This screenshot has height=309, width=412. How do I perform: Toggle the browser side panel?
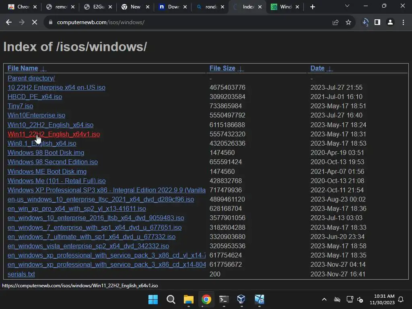coord(377,23)
